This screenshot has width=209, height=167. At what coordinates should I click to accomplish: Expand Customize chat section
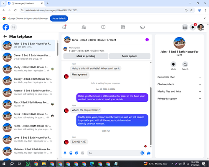pos(179,77)
